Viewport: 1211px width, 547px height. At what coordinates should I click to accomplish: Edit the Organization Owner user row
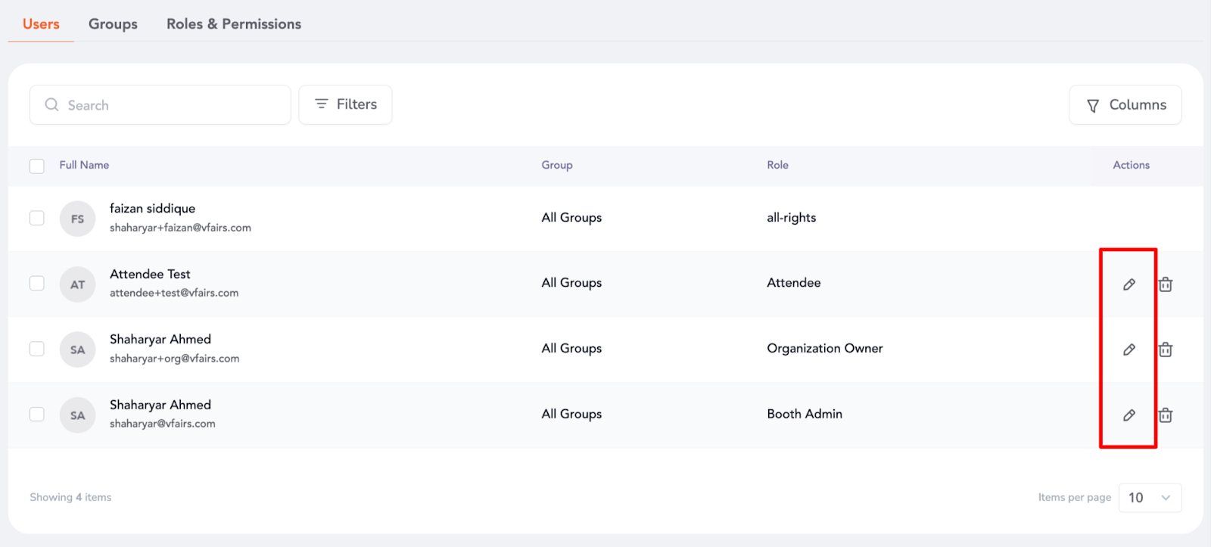(1129, 350)
